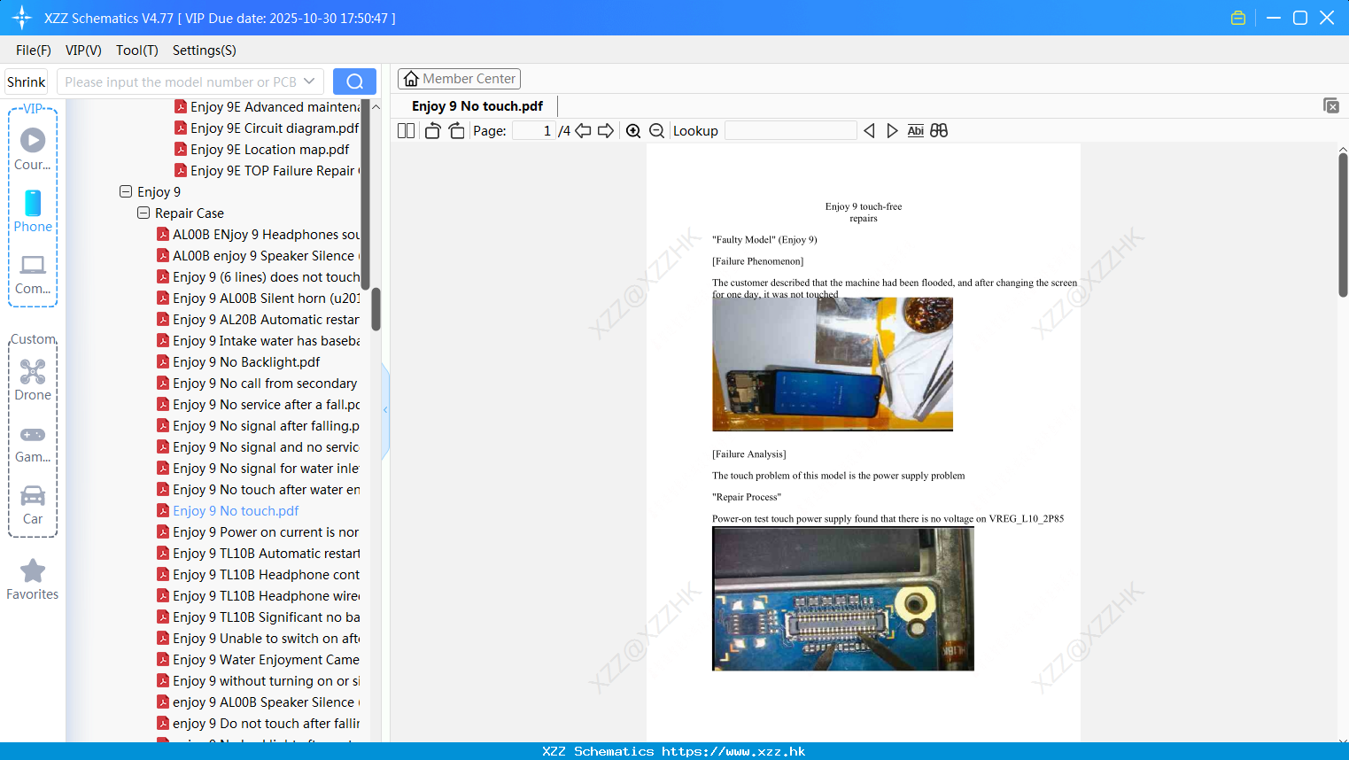Click the file tree vertical scrollbar

[376, 309]
